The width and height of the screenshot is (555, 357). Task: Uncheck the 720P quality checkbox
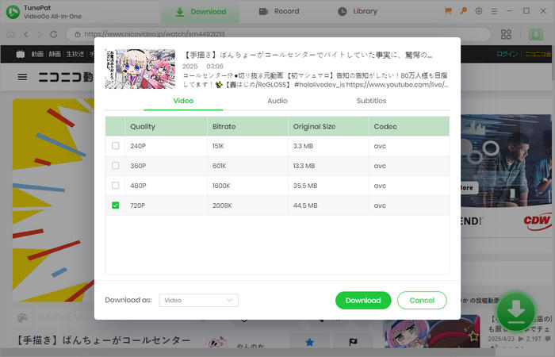click(x=116, y=205)
